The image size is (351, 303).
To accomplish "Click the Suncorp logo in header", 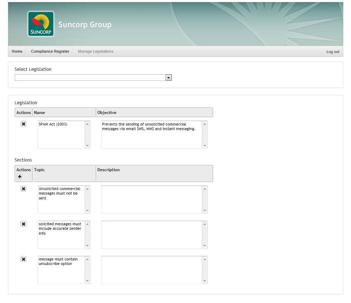I will [41, 24].
